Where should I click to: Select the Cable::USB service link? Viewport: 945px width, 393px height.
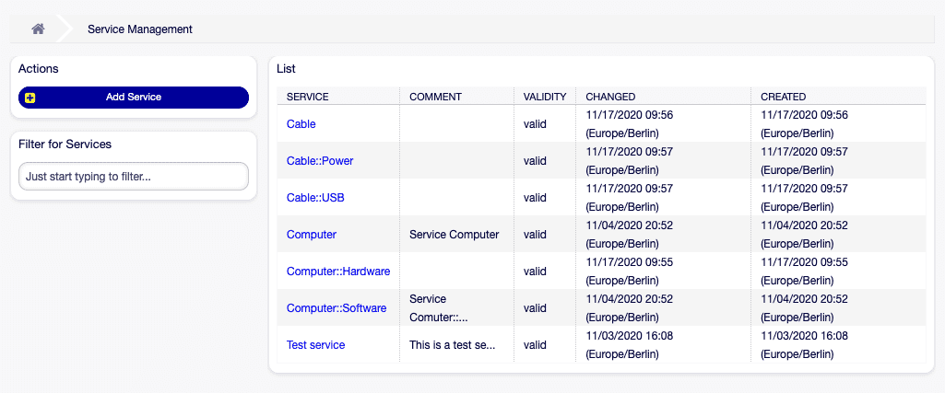[315, 198]
